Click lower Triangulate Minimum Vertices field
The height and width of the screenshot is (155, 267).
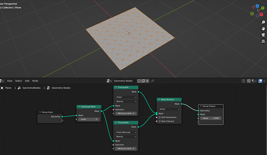pyautogui.click(x=126, y=148)
